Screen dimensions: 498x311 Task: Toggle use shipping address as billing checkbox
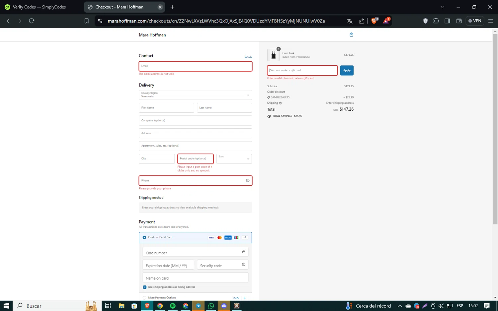point(145,287)
